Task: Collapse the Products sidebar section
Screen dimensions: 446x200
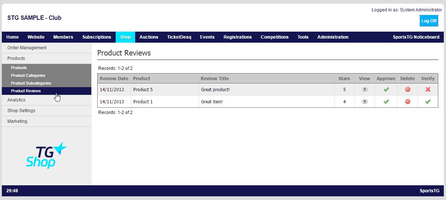Action: click(47, 58)
